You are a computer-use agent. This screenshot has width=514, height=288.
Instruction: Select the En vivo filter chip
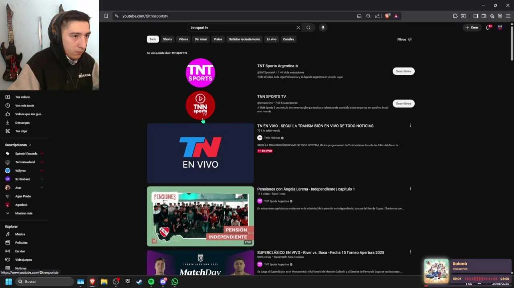tap(272, 39)
